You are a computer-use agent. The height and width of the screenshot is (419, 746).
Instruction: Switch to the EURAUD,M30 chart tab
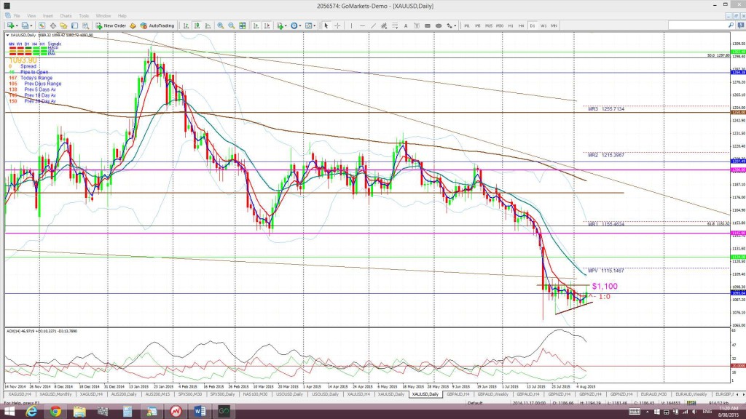653,394
